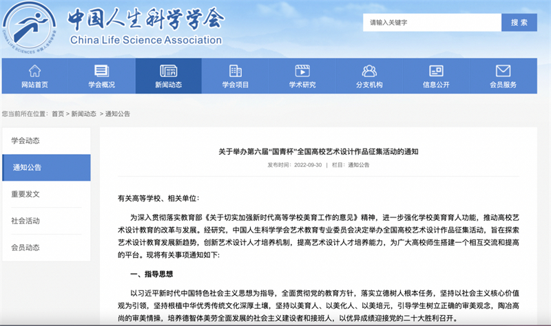Click the building icon above 学会项目
The height and width of the screenshot is (326, 551).
(236, 70)
